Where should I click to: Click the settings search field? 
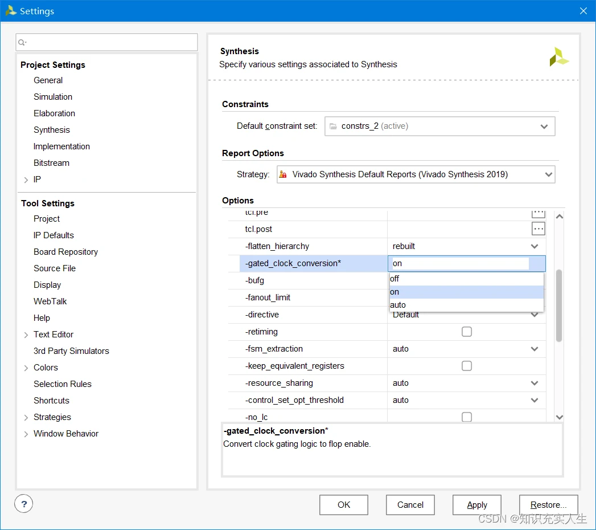107,42
